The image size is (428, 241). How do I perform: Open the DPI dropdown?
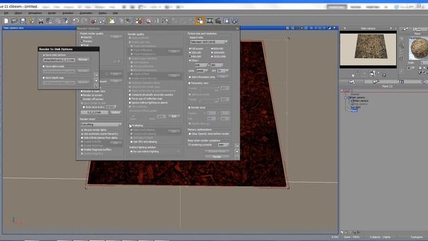tap(223, 71)
